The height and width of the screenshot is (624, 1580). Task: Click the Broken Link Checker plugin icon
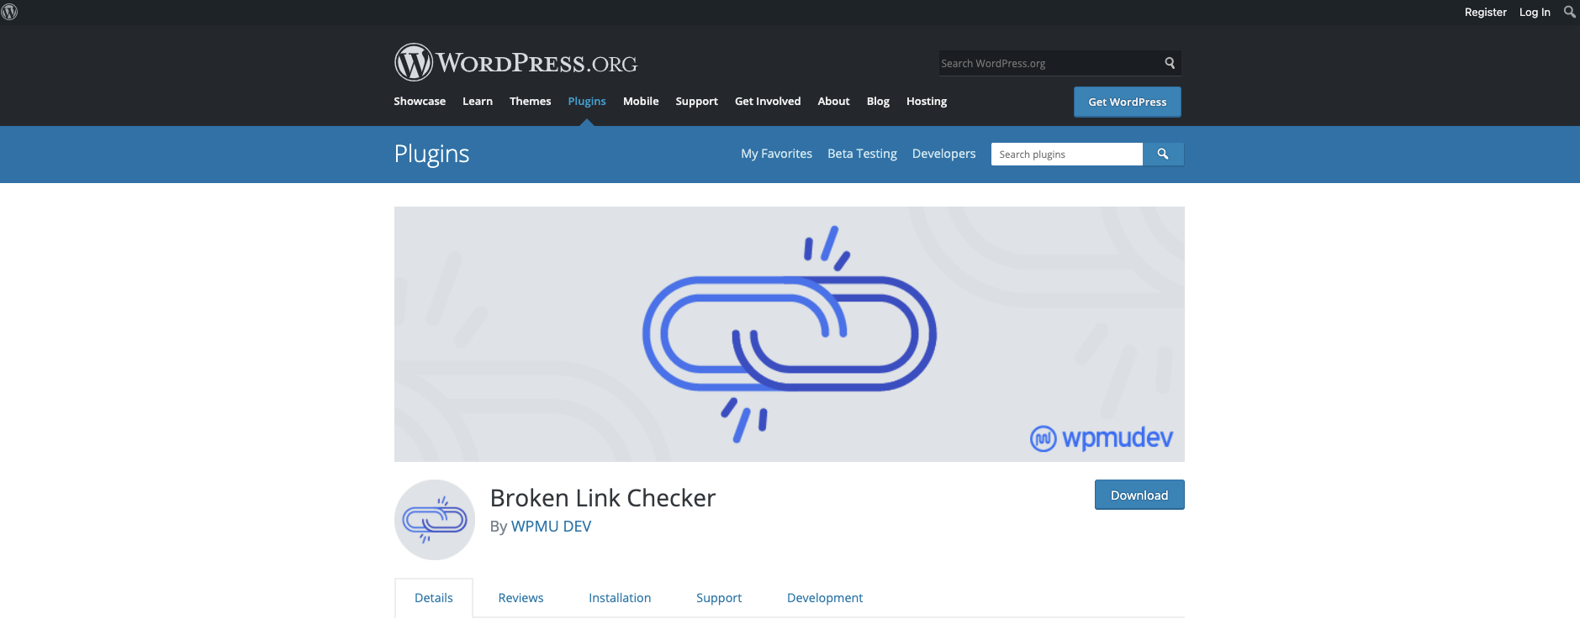(x=435, y=520)
